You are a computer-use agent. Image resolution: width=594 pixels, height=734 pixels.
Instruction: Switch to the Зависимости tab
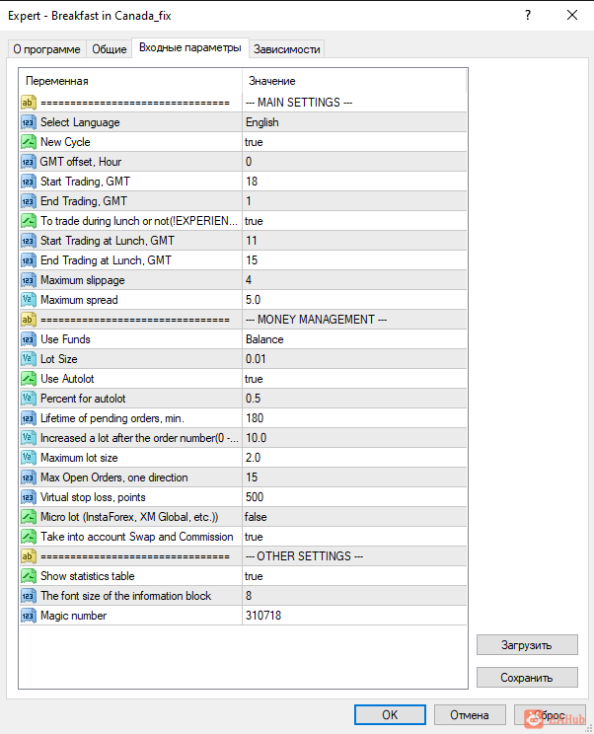(x=286, y=49)
